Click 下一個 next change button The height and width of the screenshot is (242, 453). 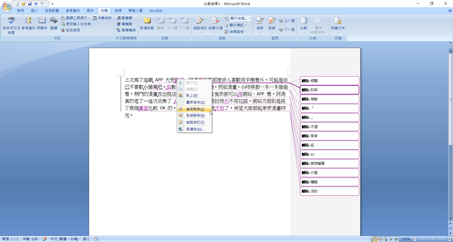coord(288,29)
